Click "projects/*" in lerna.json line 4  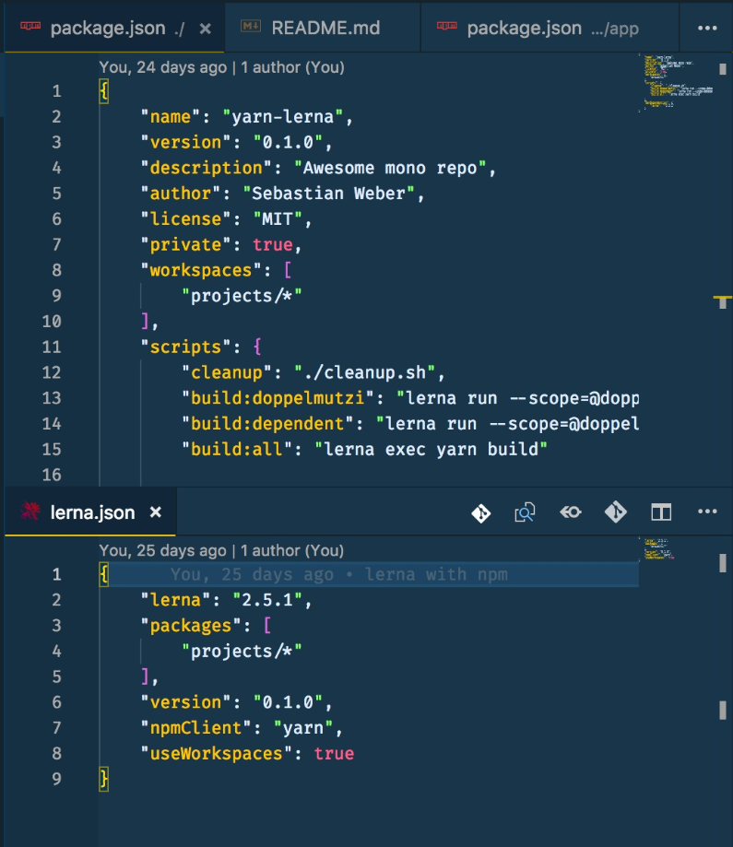pos(242,652)
